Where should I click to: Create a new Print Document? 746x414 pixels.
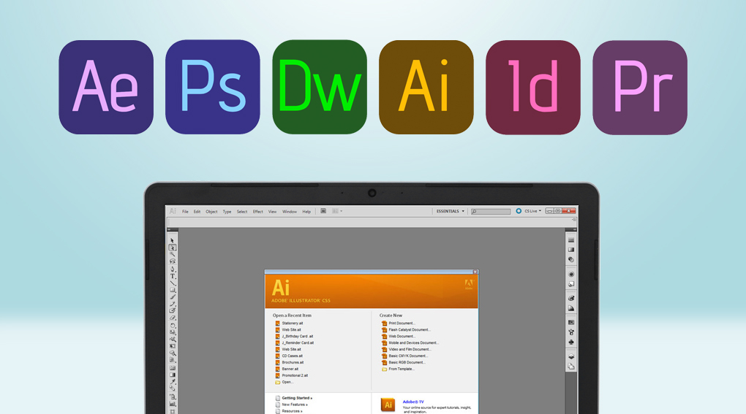pyautogui.click(x=399, y=323)
